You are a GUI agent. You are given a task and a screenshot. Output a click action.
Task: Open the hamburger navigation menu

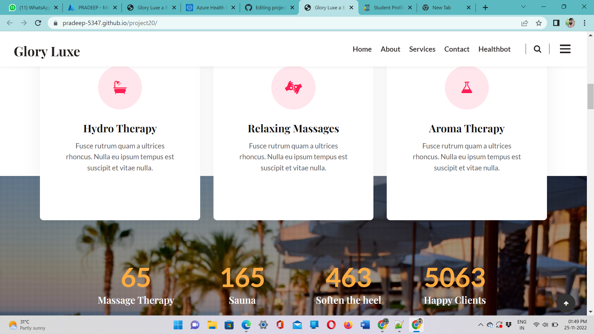565,49
